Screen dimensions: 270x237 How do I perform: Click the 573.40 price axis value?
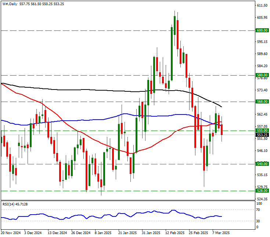pos(262,90)
